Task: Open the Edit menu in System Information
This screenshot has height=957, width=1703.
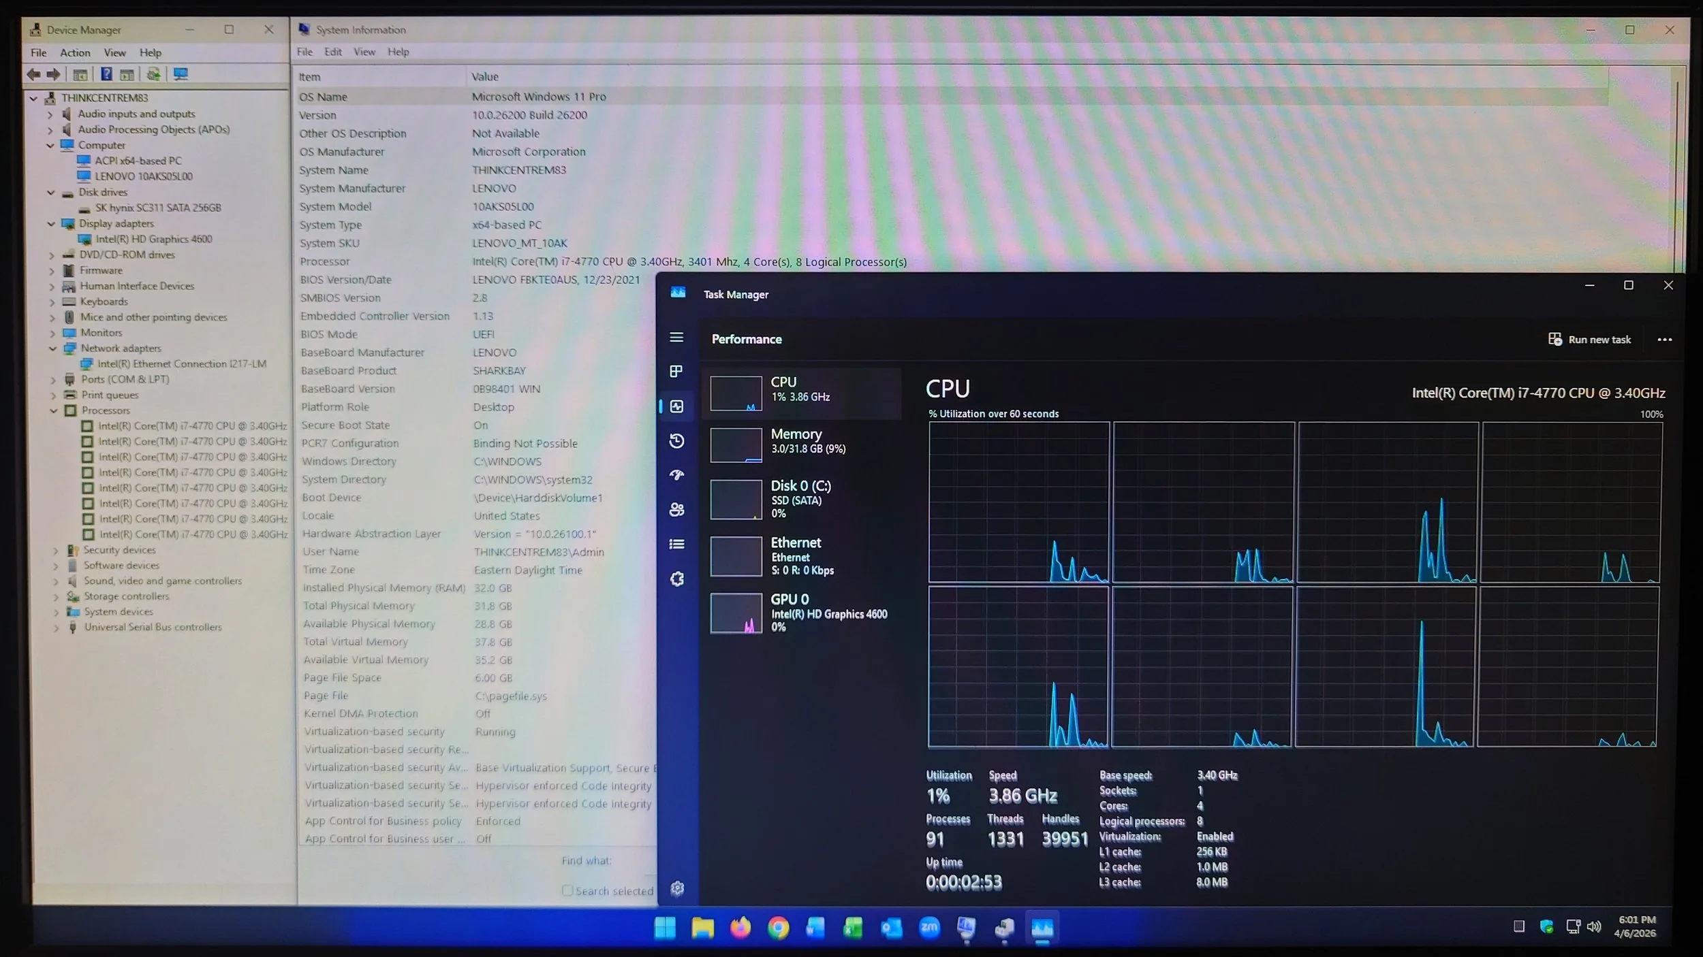Action: pyautogui.click(x=333, y=52)
